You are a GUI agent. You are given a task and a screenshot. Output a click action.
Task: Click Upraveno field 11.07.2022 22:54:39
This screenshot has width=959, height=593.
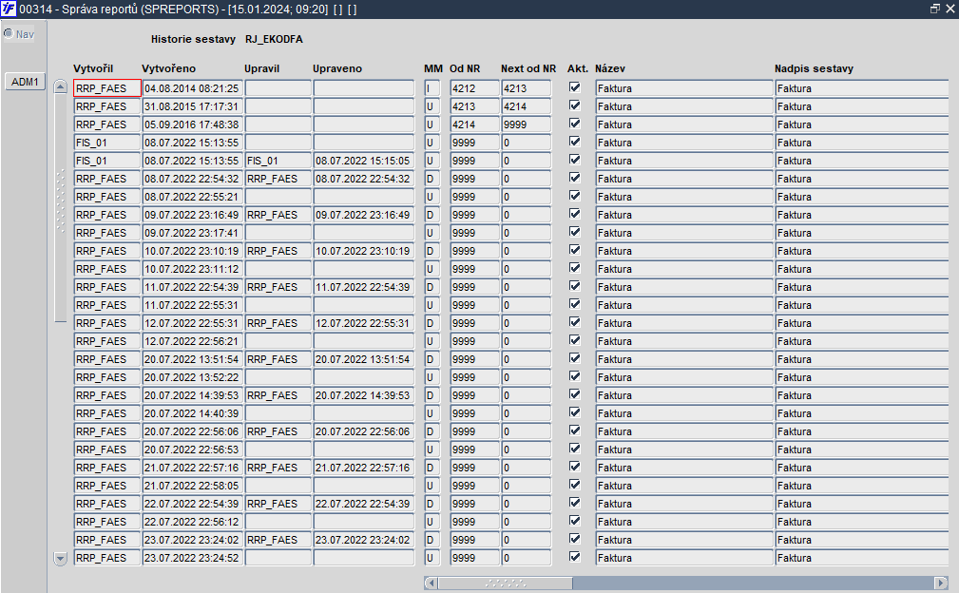point(363,287)
